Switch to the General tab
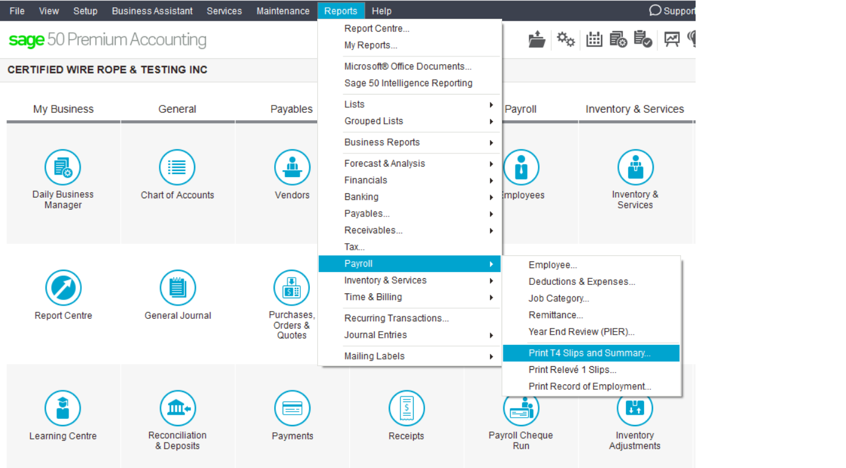The height and width of the screenshot is (468, 846). 177,109
